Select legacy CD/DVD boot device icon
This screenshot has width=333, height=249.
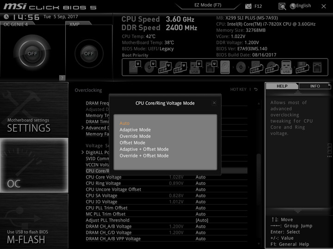241,67
